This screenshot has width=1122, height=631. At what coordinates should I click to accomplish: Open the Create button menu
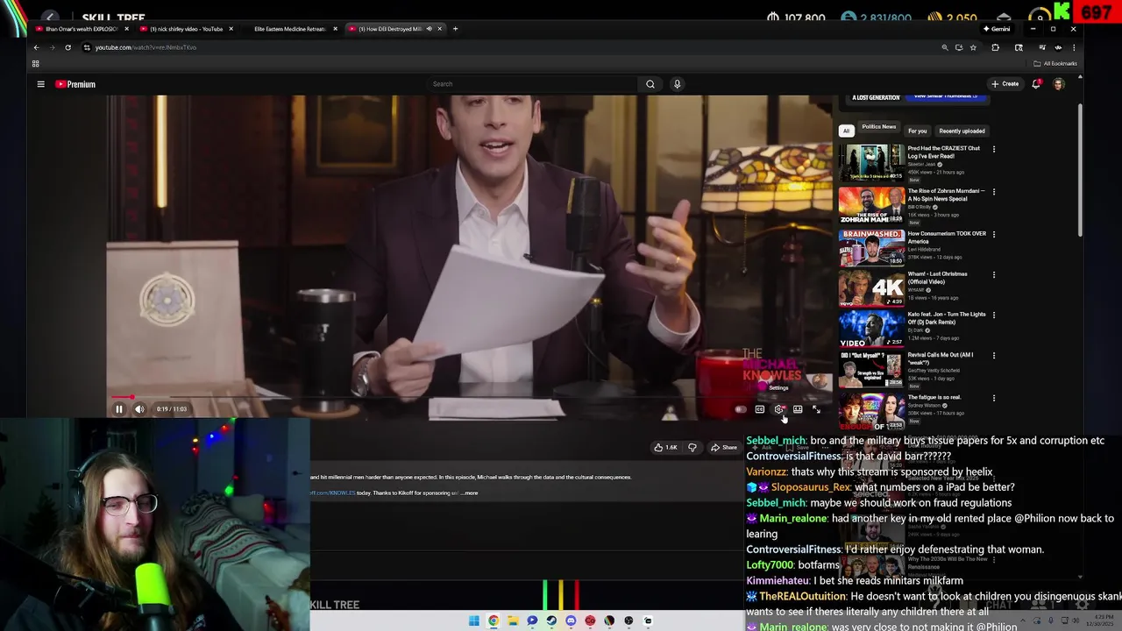1005,84
